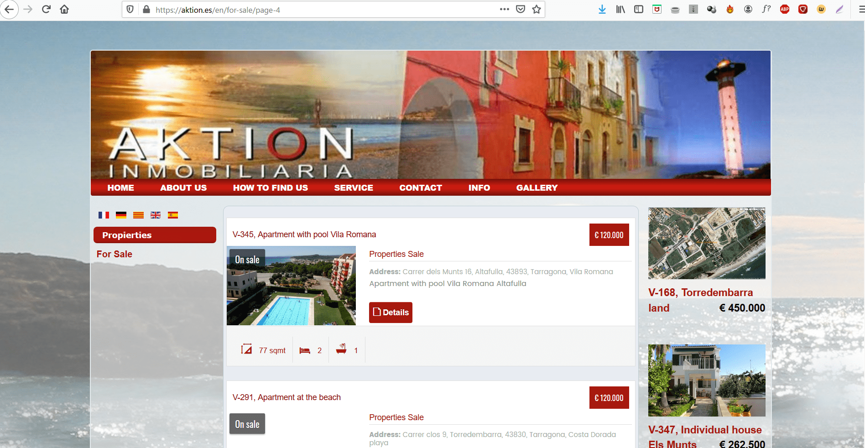Click the AKTION Inmobiliaria header banner

pyautogui.click(x=431, y=115)
